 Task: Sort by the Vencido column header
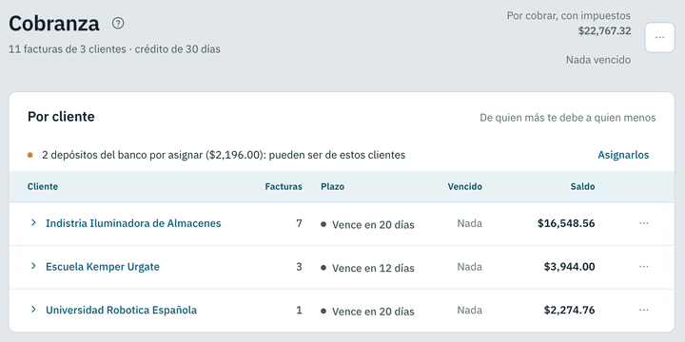465,187
